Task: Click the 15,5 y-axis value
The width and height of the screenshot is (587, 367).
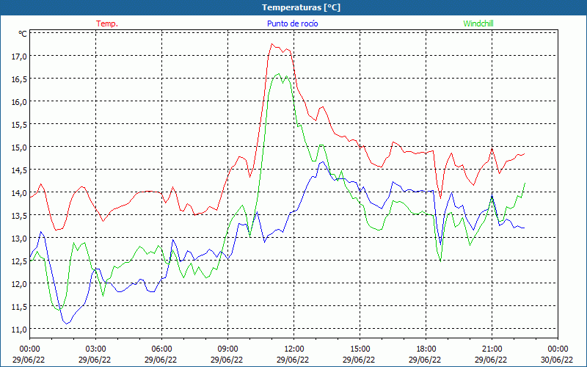Action: point(19,124)
